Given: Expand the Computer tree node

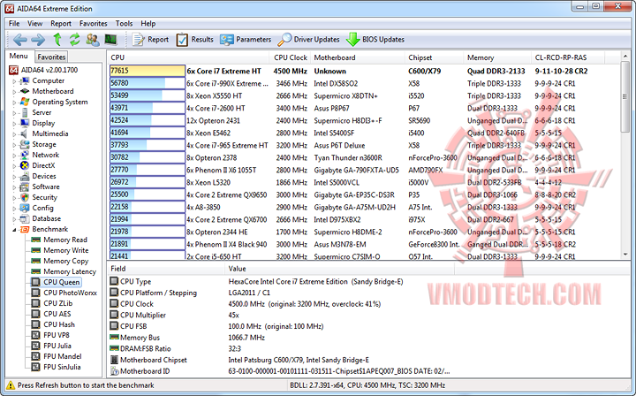Looking at the screenshot, I should tap(14, 81).
